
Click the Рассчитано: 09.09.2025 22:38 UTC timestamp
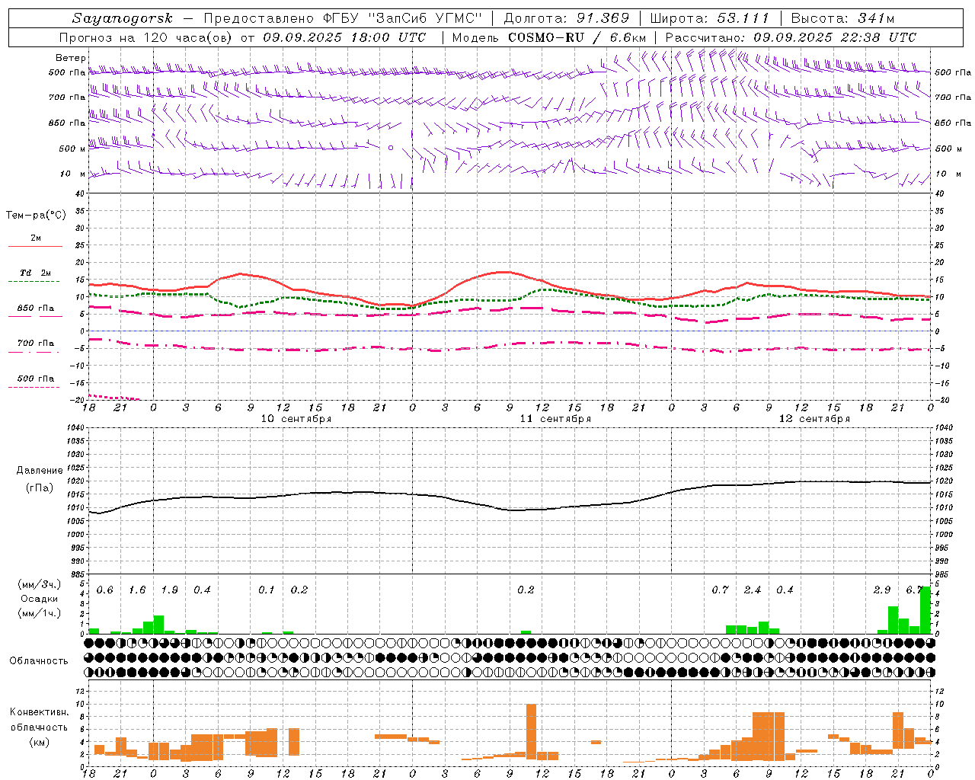(x=791, y=37)
